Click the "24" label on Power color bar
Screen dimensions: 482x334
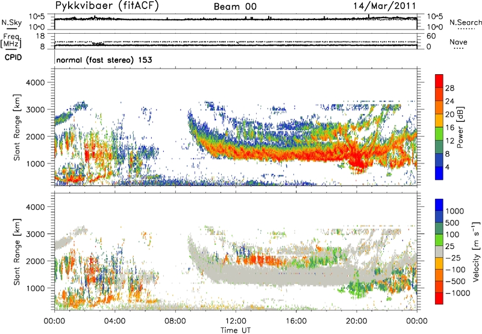[x=449, y=101]
